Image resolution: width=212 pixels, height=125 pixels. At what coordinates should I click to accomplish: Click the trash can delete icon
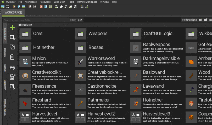click(x=12, y=57)
